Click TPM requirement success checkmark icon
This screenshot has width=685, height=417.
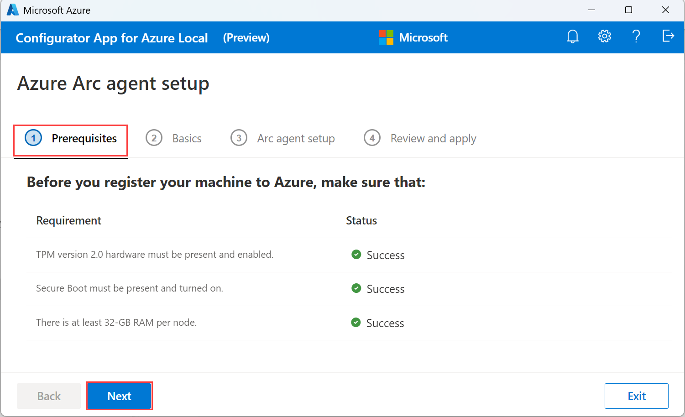point(356,255)
